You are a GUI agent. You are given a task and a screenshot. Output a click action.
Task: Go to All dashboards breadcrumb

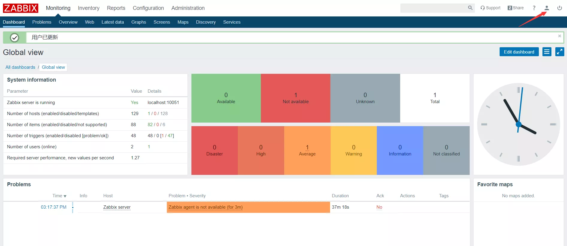click(x=20, y=67)
